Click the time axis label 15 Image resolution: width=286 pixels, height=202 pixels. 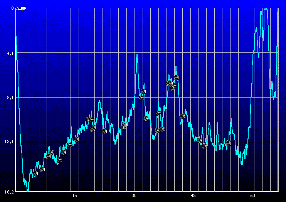coord(74,195)
